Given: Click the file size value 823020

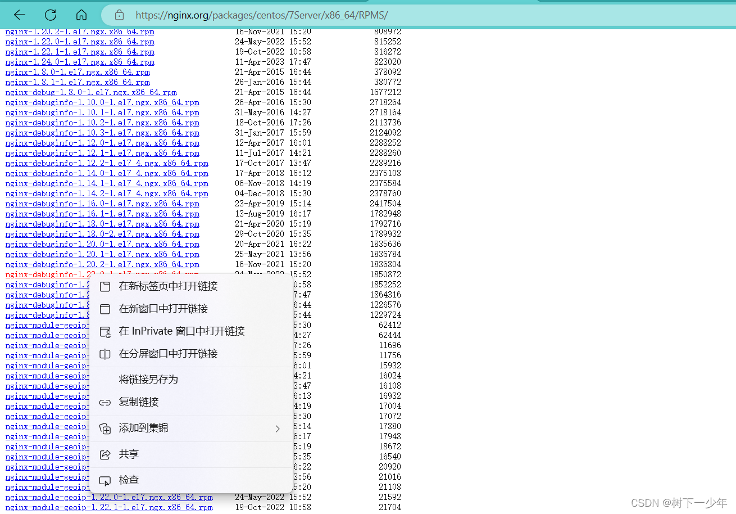Looking at the screenshot, I should [x=388, y=62].
